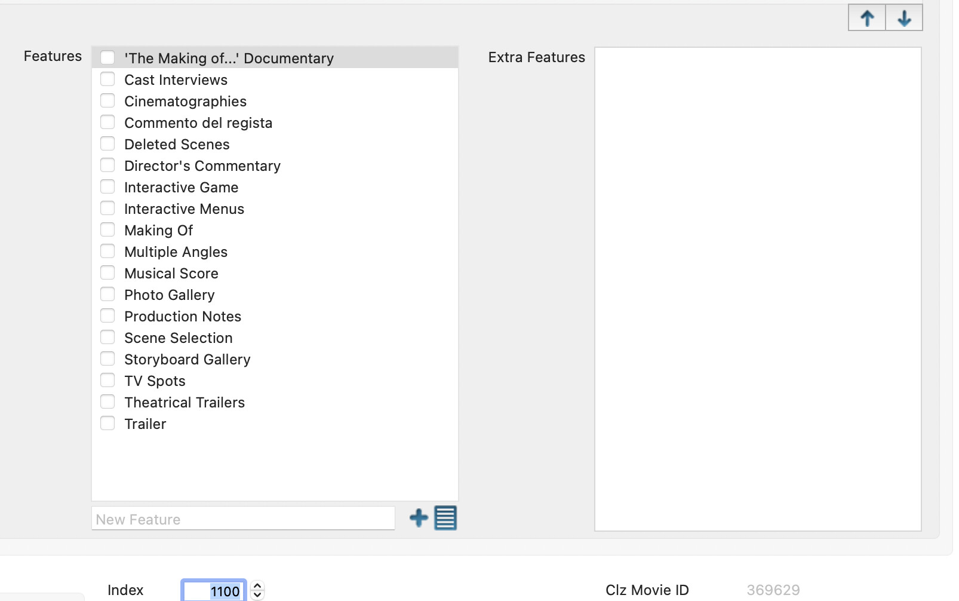
Task: Tick the Deleted Scenes checkbox
Action: tap(107, 144)
